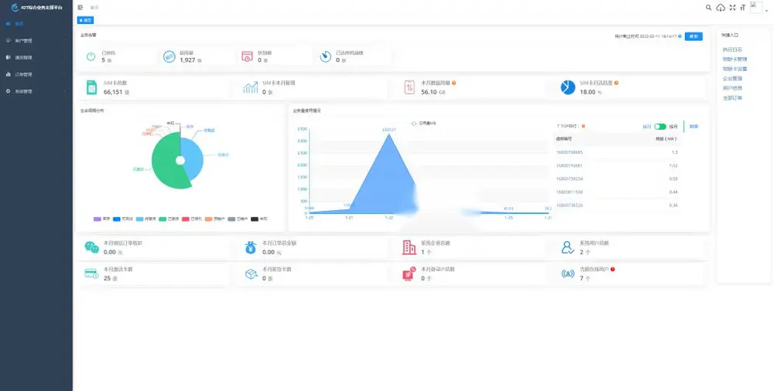Toggle the red legend swatch under the pie chart

pos(186,219)
